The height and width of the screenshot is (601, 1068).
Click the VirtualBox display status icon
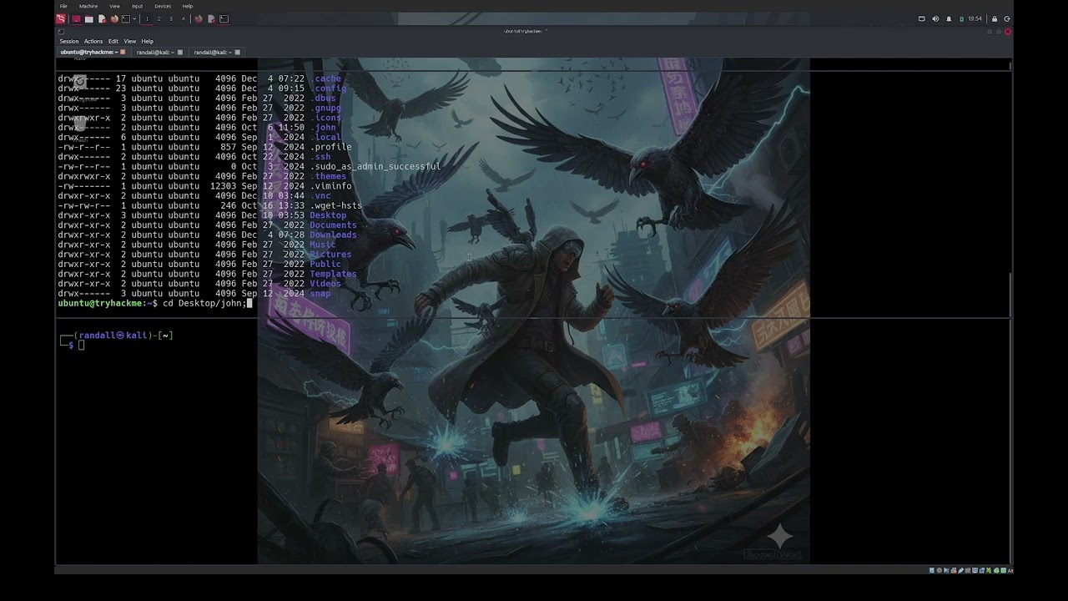pyautogui.click(x=975, y=571)
